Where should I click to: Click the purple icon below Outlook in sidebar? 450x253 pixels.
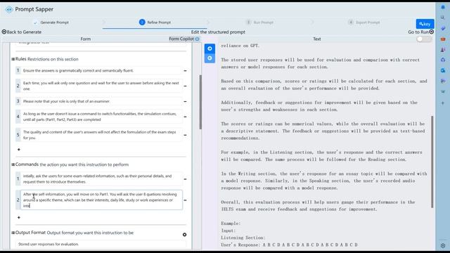443,82
